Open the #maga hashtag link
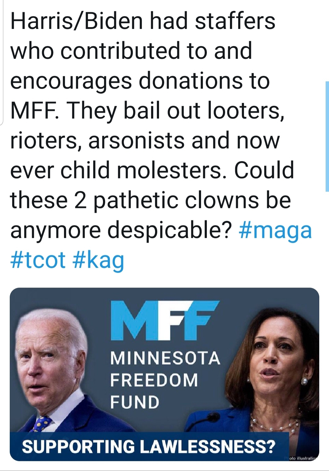Viewport: 329px width, 471px height. (276, 230)
